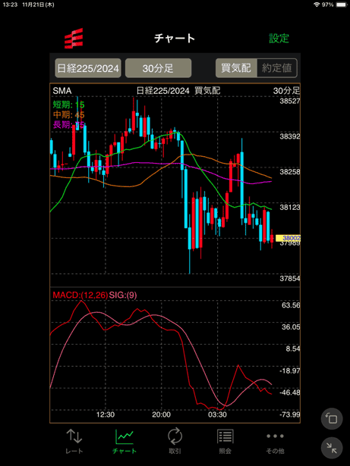Select the 短期: 15 SMA legend
The width and height of the screenshot is (350, 466).
pyautogui.click(x=68, y=105)
